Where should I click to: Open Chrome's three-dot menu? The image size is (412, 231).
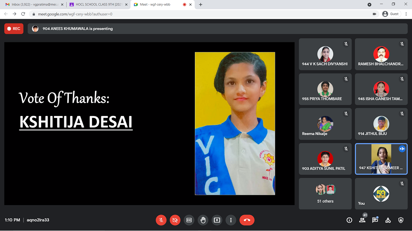tap(406, 14)
